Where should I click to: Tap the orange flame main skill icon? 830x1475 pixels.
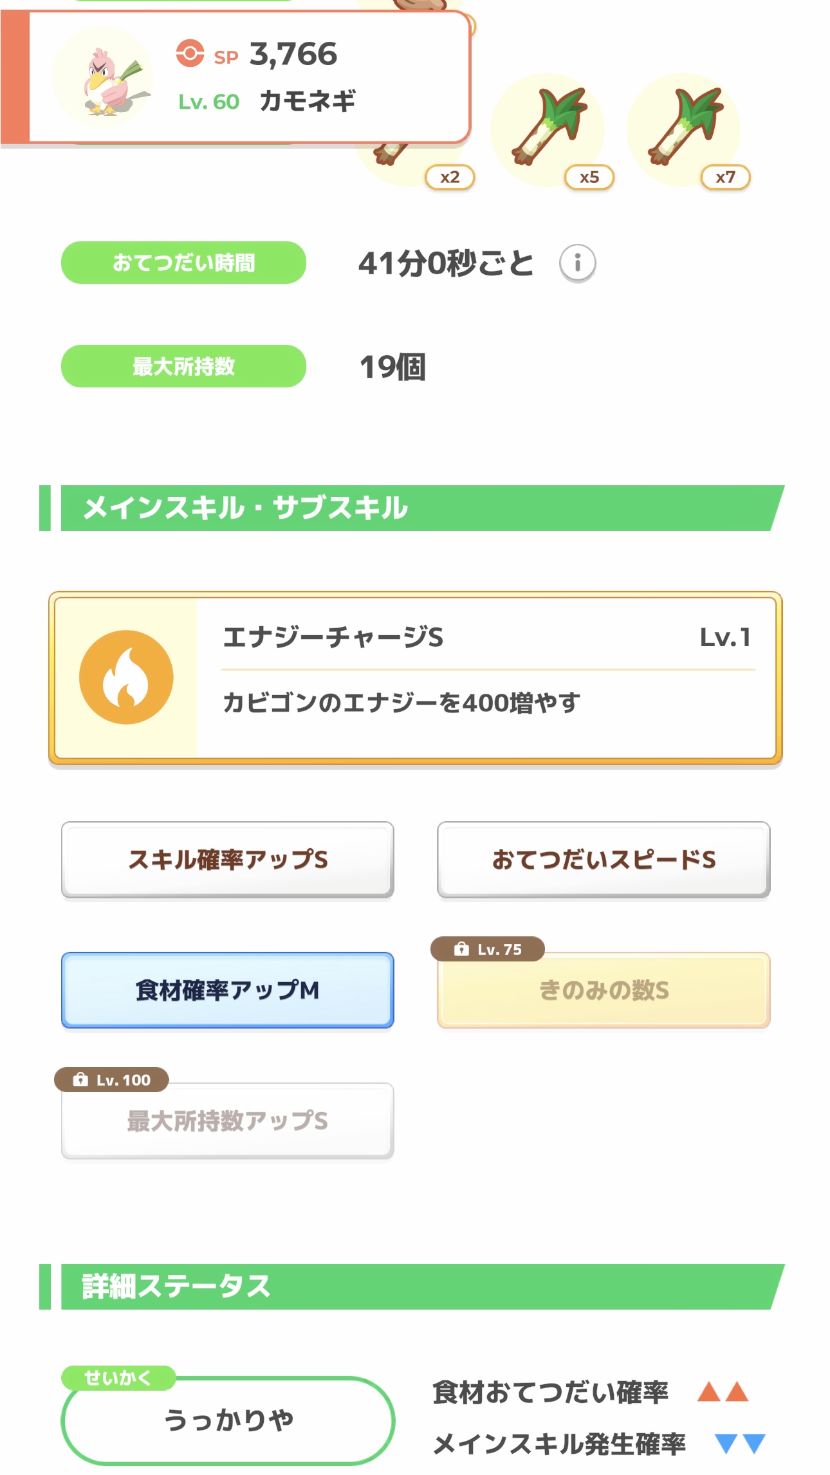pos(126,677)
